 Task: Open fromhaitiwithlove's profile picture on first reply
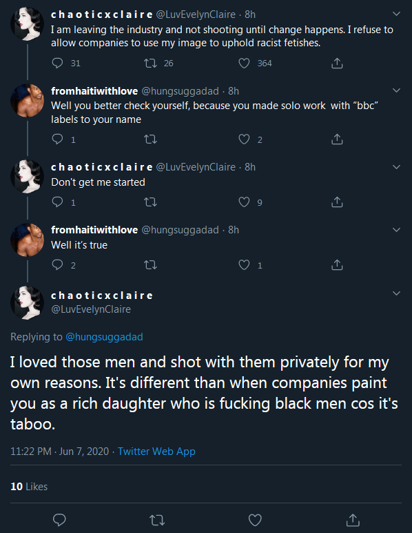[28, 101]
